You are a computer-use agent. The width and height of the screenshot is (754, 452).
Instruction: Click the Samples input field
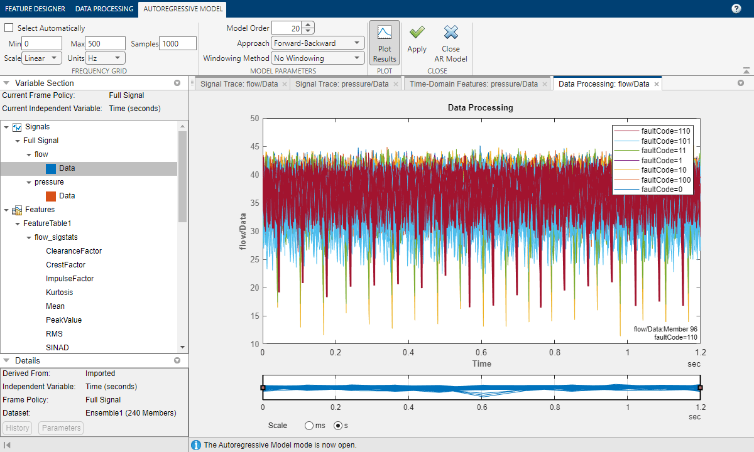178,43
